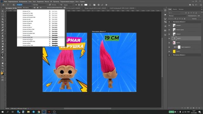Open the Окно menu
The width and height of the screenshot is (203, 114).
[77, 2]
